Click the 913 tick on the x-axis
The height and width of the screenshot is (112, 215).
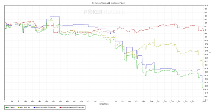coord(137,102)
